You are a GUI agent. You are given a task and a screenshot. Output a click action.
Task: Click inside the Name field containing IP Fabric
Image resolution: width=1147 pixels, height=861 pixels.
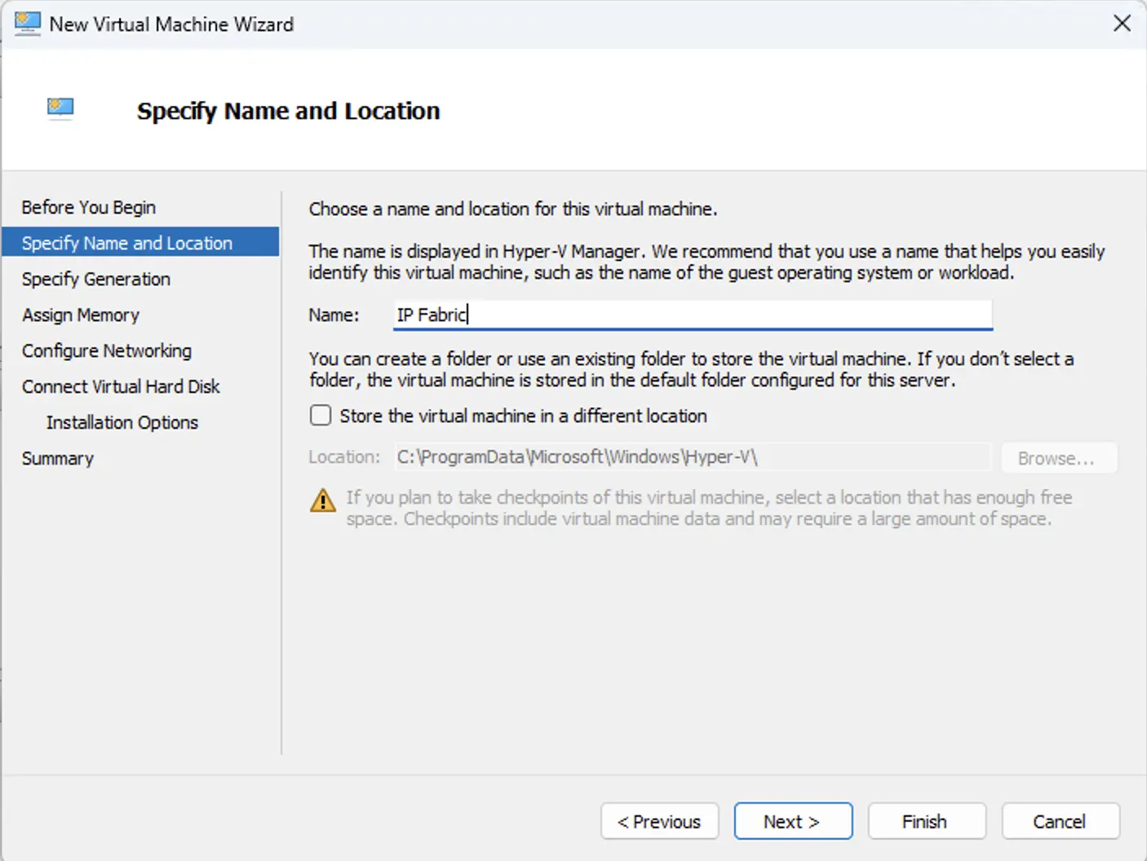click(x=692, y=315)
